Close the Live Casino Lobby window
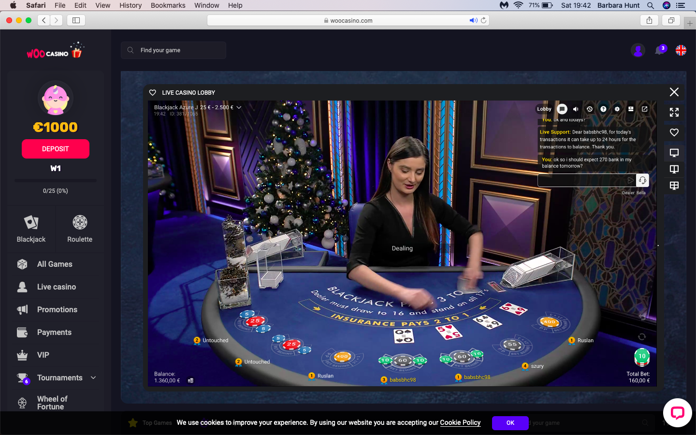696x435 pixels. [674, 92]
